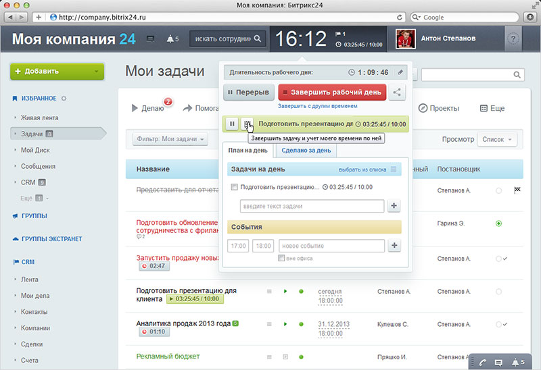Click the phone icon in bottom bar
The image size is (541, 370).
pyautogui.click(x=482, y=363)
